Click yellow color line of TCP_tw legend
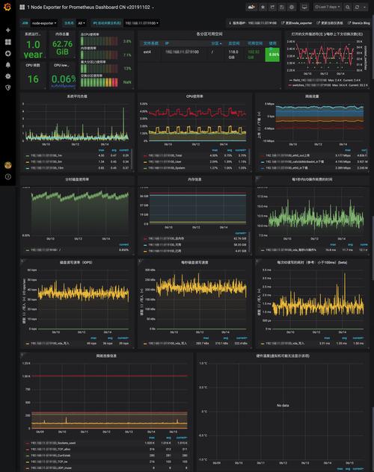The height and width of the screenshot is (472, 374). tap(28, 462)
